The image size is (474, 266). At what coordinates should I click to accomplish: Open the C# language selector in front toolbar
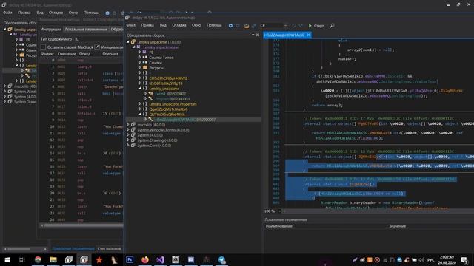coord(273,26)
